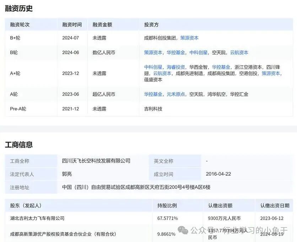Select company name 四川沃飞长空科技发展有限公司
The width and height of the screenshot is (297, 242).
(x=96, y=161)
